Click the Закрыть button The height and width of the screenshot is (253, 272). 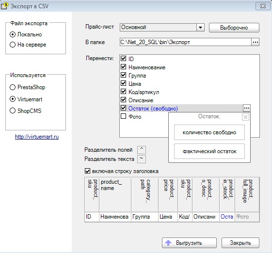(240, 243)
